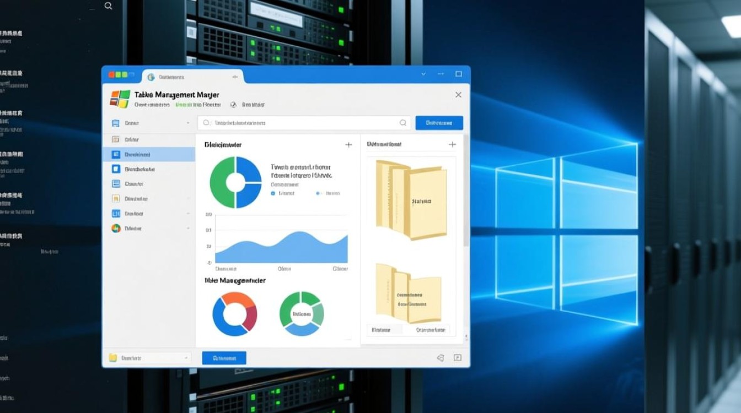The image size is (741, 413).
Task: Switch to the left tab beneath the lower folder thumbnail
Action: [x=382, y=330]
